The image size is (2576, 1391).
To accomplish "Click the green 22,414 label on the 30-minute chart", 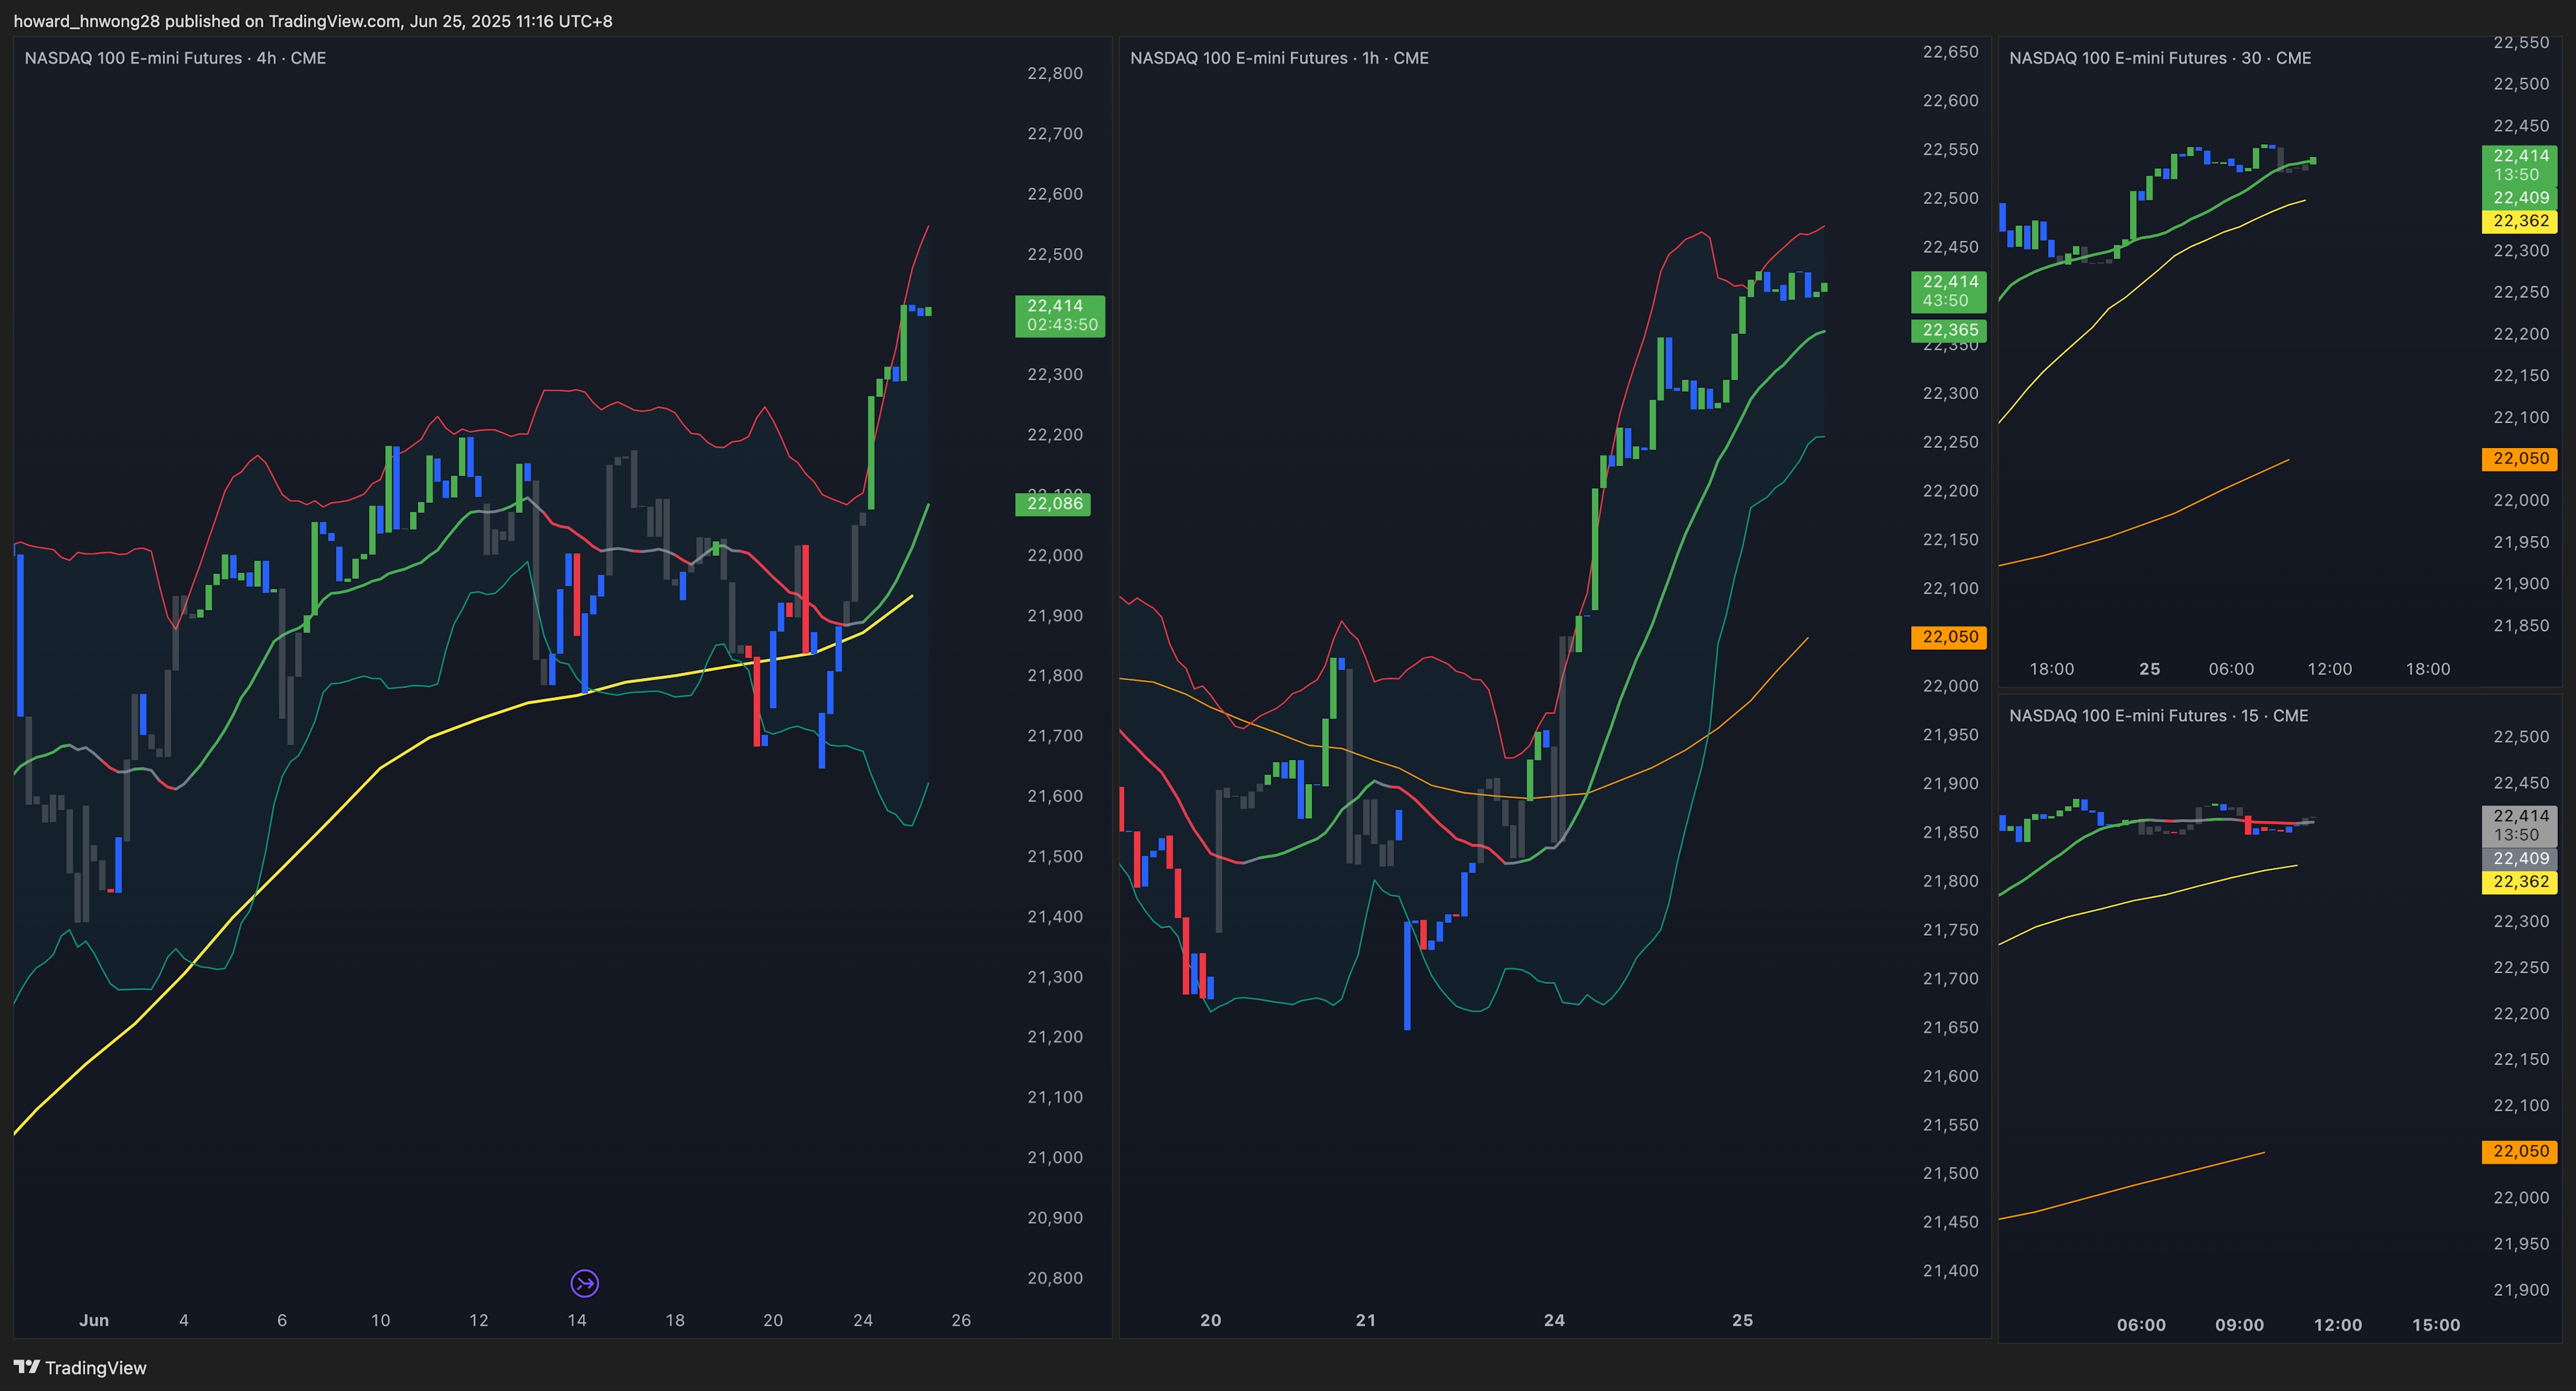I will point(2520,165).
